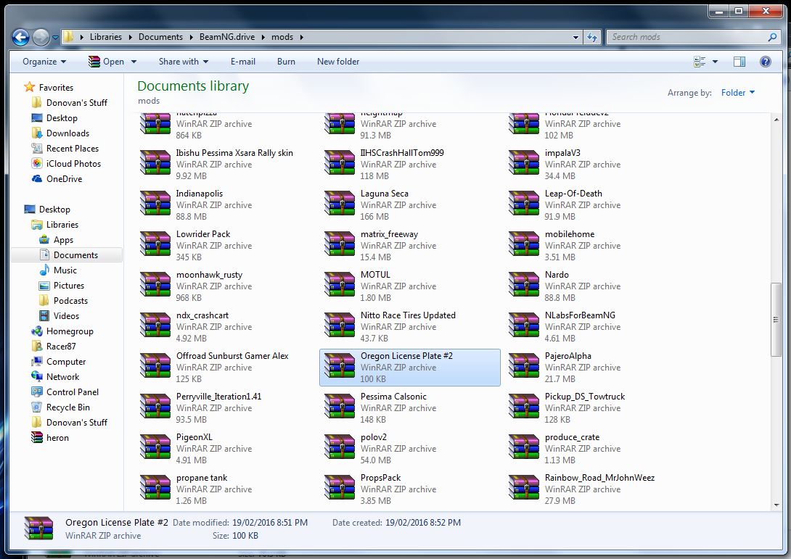
Task: Open the selected archive with Open button
Action: [x=107, y=62]
